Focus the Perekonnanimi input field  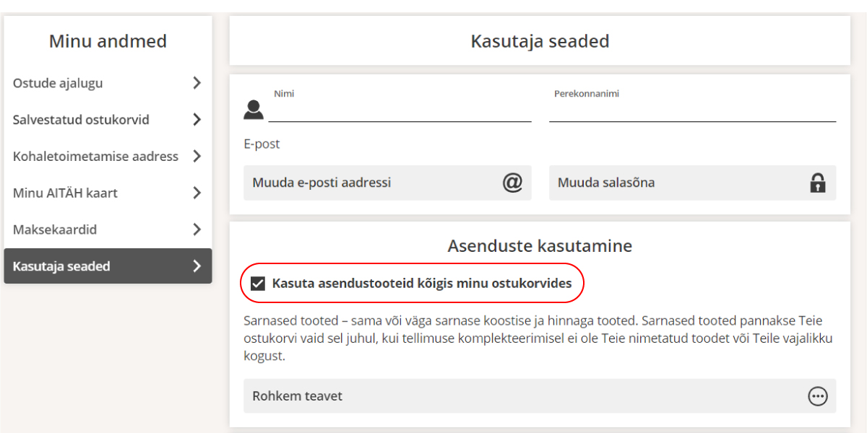click(692, 112)
